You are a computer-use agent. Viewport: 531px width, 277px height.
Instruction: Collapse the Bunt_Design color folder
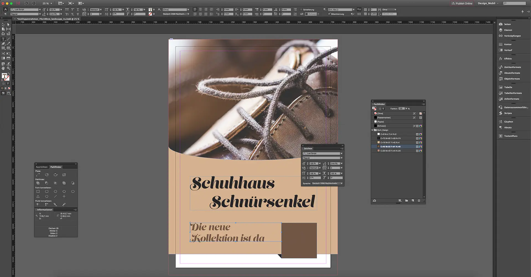372,130
